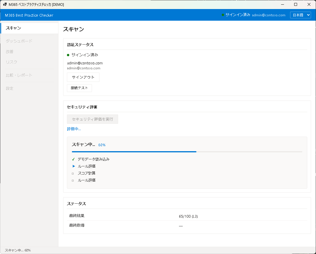This screenshot has width=316, height=254.
Task: Click the green signed-in dot in header
Action: 223,15
